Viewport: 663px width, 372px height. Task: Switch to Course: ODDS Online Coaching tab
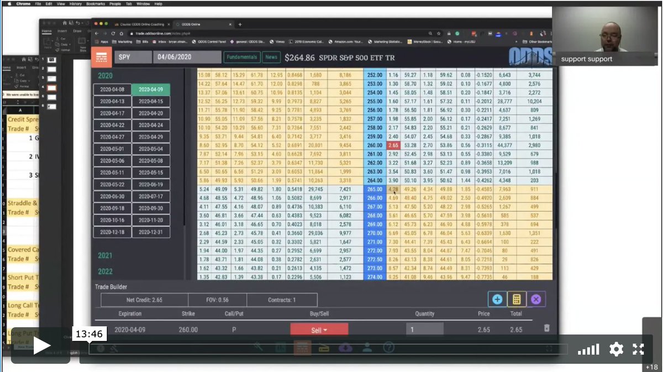tap(139, 24)
